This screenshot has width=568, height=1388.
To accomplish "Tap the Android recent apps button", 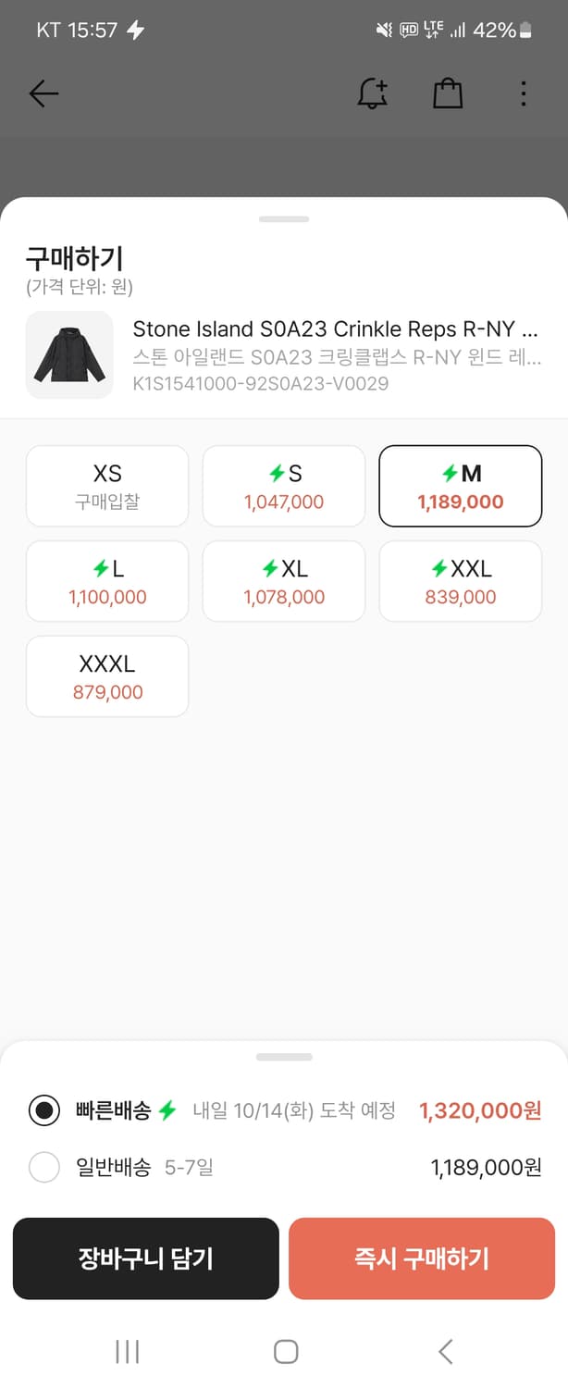I will 127,1352.
